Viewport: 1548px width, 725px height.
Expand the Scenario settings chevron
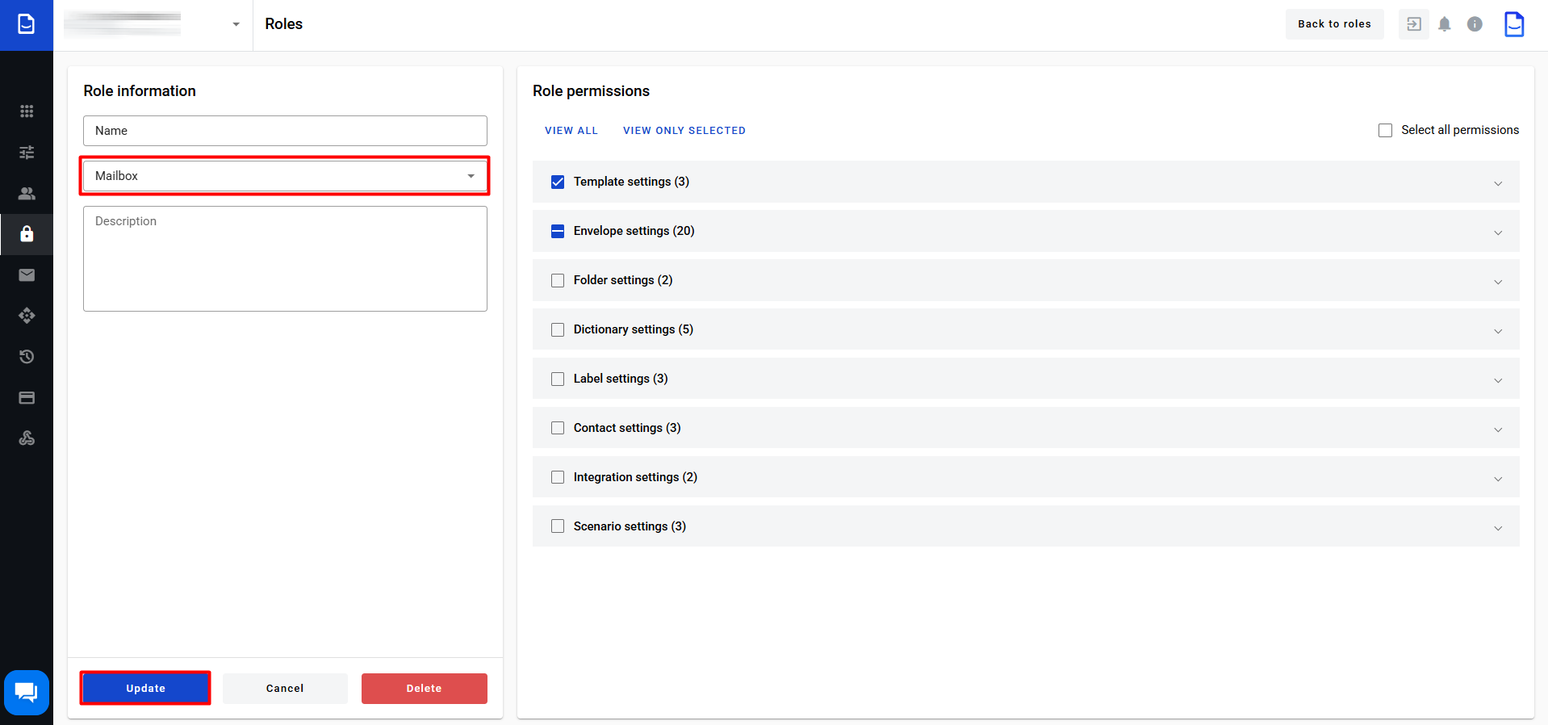1497,528
